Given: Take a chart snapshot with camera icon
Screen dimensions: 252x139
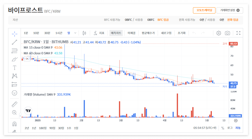Looking at the screenshot, I should pos(227,33).
